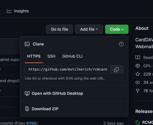
Task: Click the 34 watching eye icon
Action: 138,82
